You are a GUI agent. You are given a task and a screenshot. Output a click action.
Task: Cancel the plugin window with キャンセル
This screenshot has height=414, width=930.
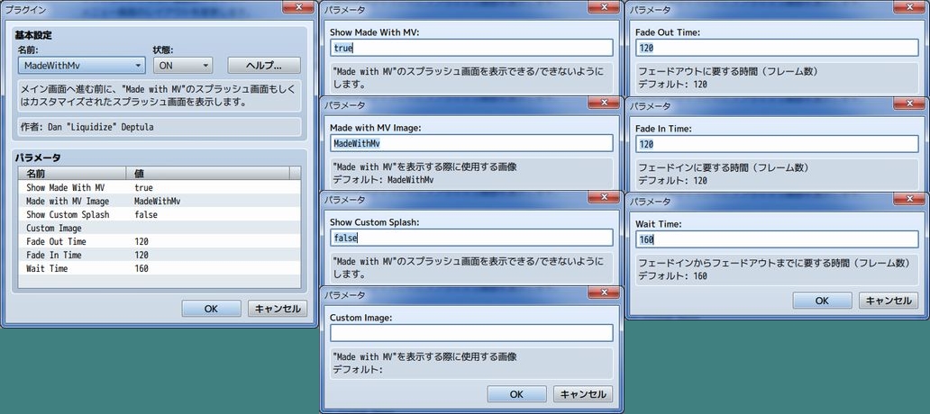coord(278,309)
